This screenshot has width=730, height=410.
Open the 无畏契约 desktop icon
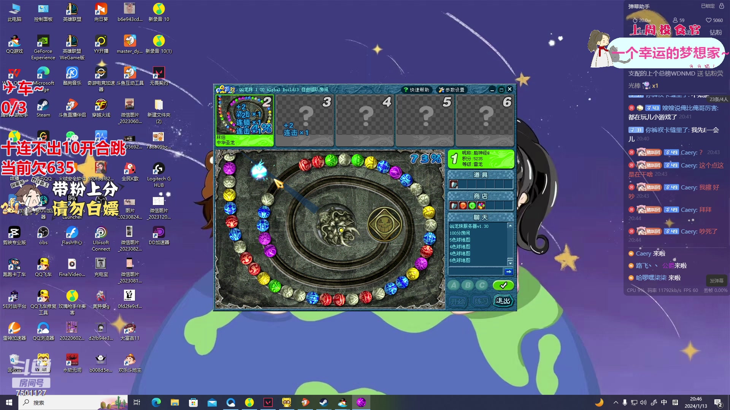point(159,76)
